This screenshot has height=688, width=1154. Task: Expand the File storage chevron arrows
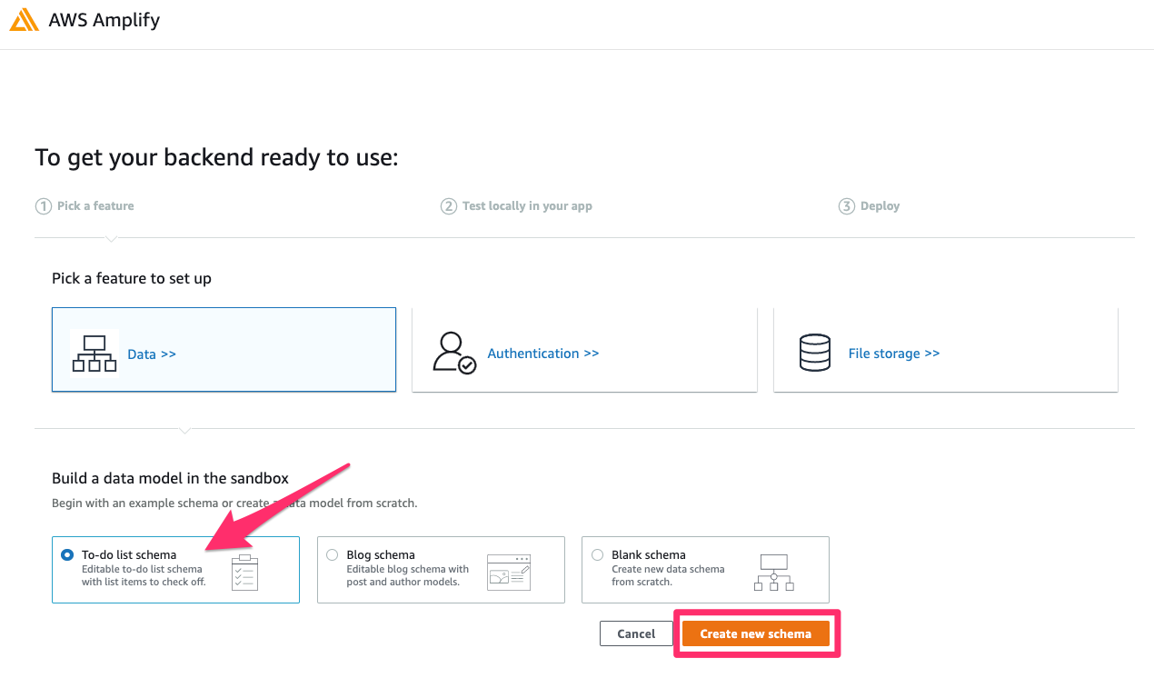pos(930,354)
